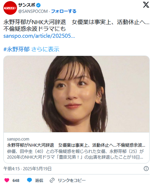Expand post with さらに表示
The height and width of the screenshot is (185, 153).
pyautogui.click(x=45, y=49)
